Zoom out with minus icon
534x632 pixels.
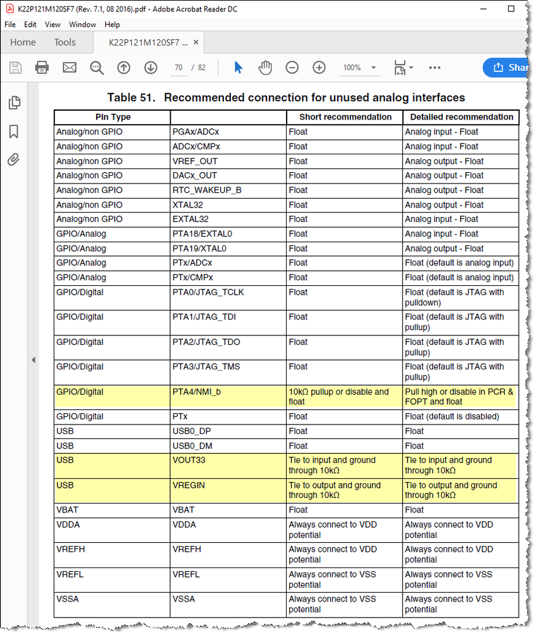pos(292,67)
